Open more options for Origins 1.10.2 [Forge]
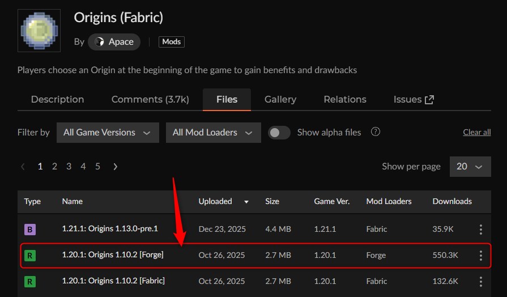This screenshot has height=297, width=507. 480,255
